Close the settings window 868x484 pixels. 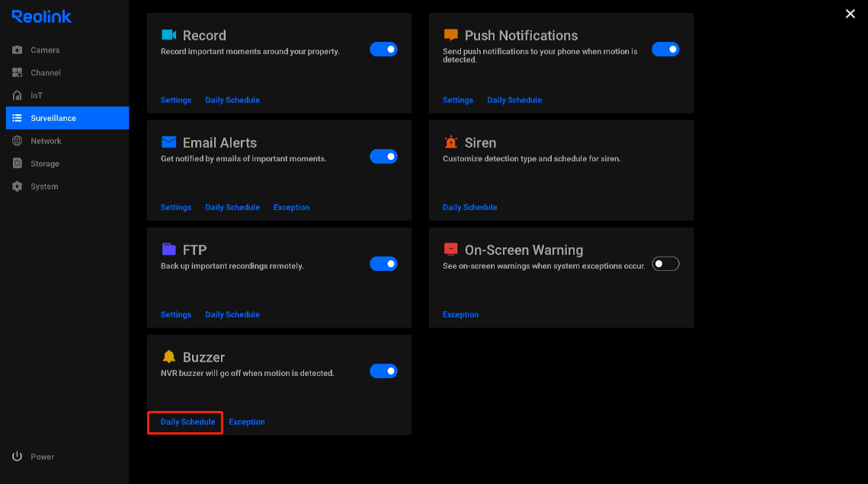point(850,14)
